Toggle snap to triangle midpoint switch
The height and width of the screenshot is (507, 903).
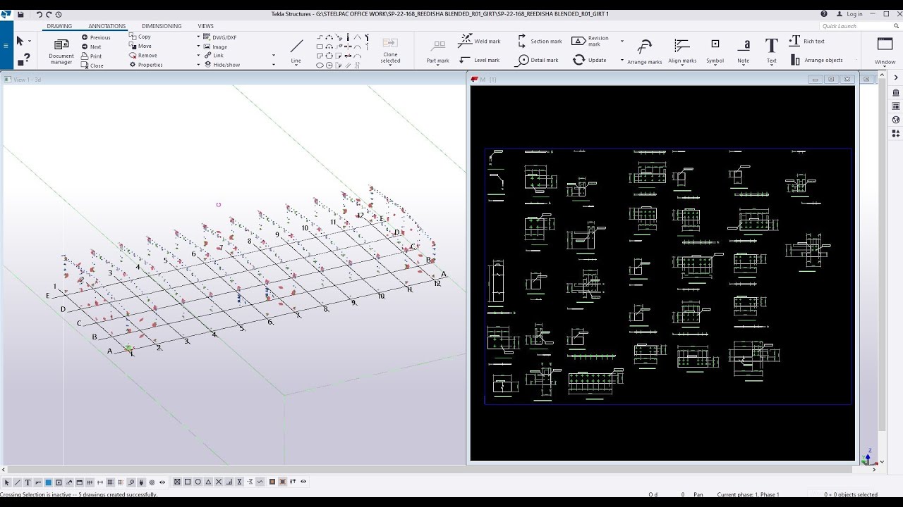(x=209, y=482)
